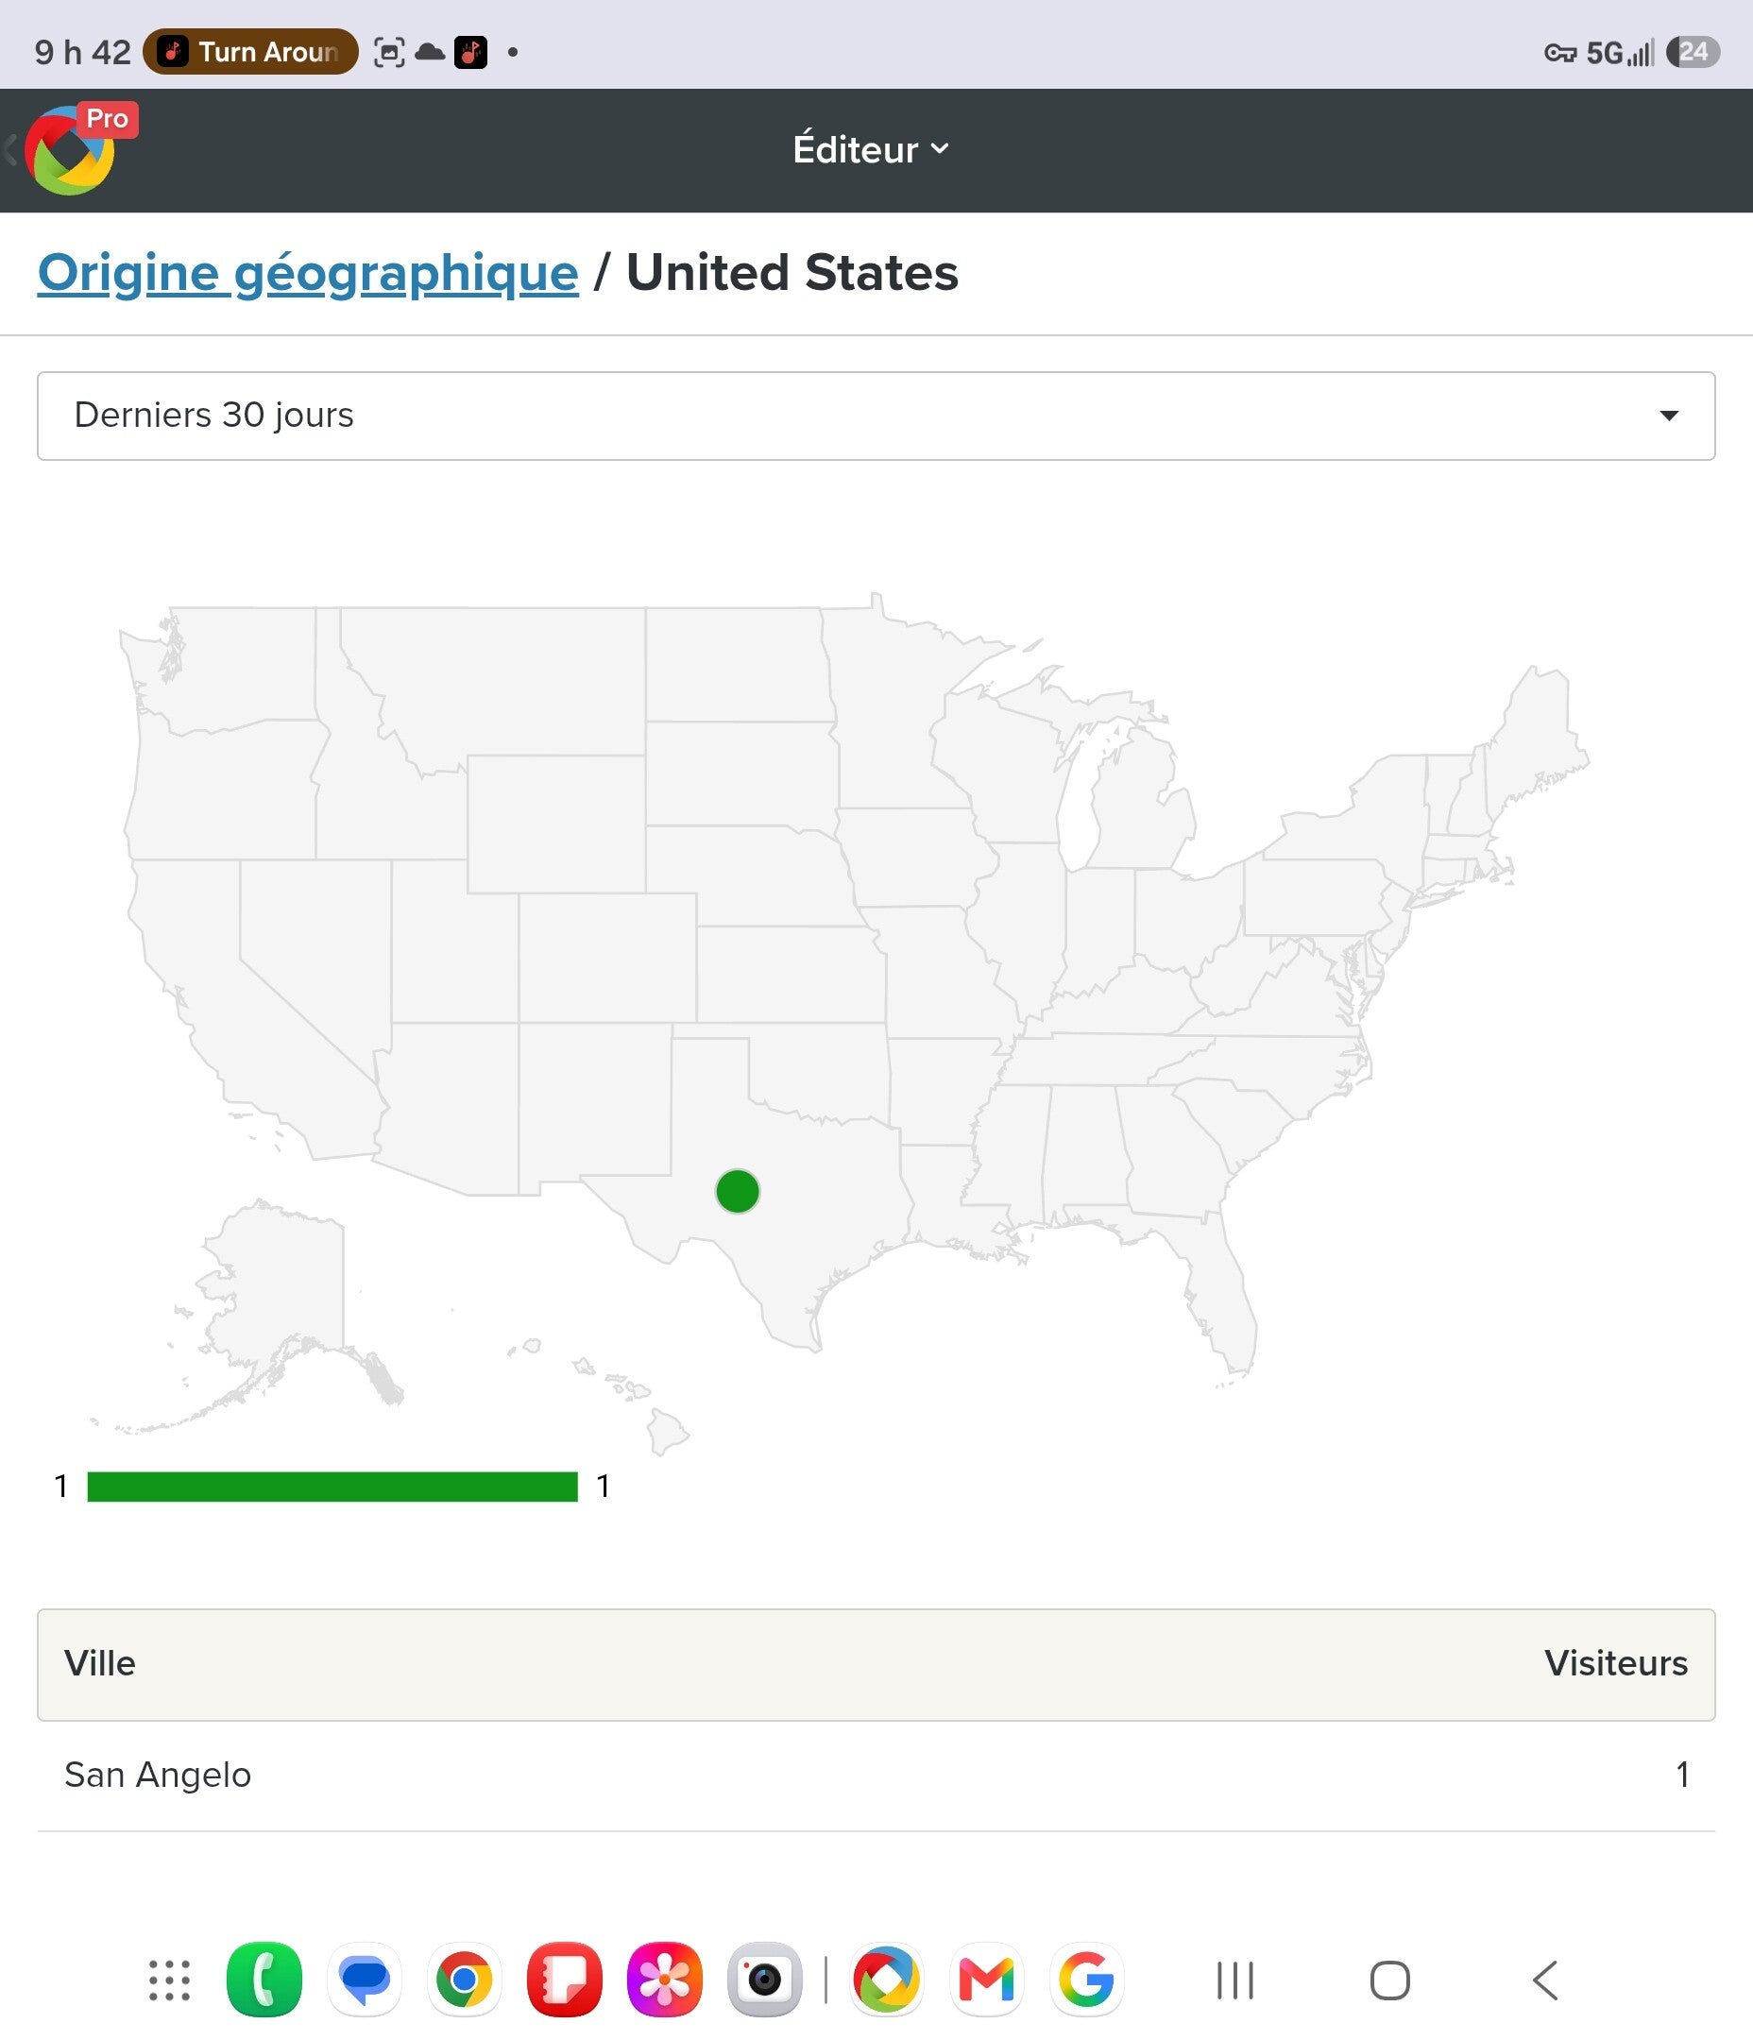The image size is (1753, 2040).
Task: Launch the Camera app
Action: [764, 1980]
